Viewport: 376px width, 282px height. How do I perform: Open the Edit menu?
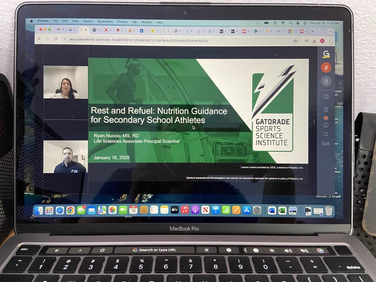click(x=65, y=21)
